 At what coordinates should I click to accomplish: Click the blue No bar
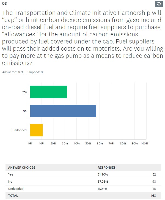pos(63,111)
